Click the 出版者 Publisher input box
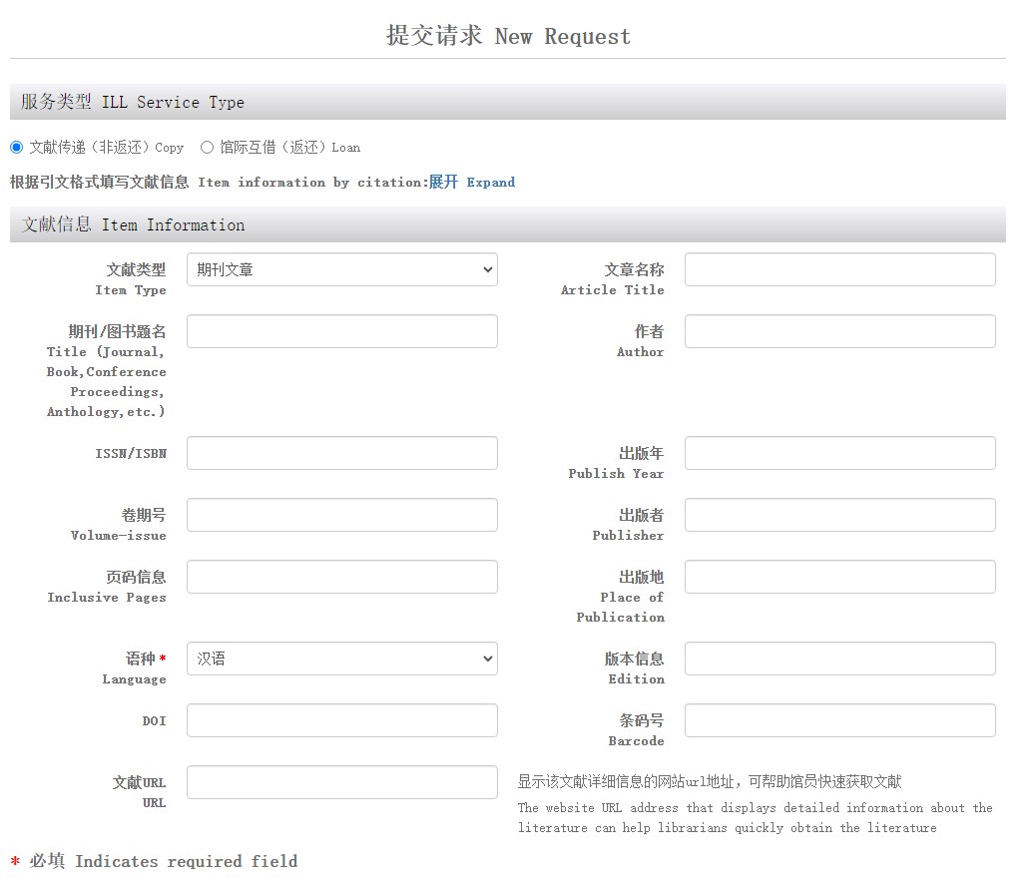This screenshot has height=882, width=1033. pyautogui.click(x=839, y=515)
